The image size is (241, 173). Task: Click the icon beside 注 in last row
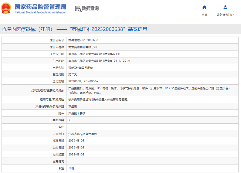59,168
